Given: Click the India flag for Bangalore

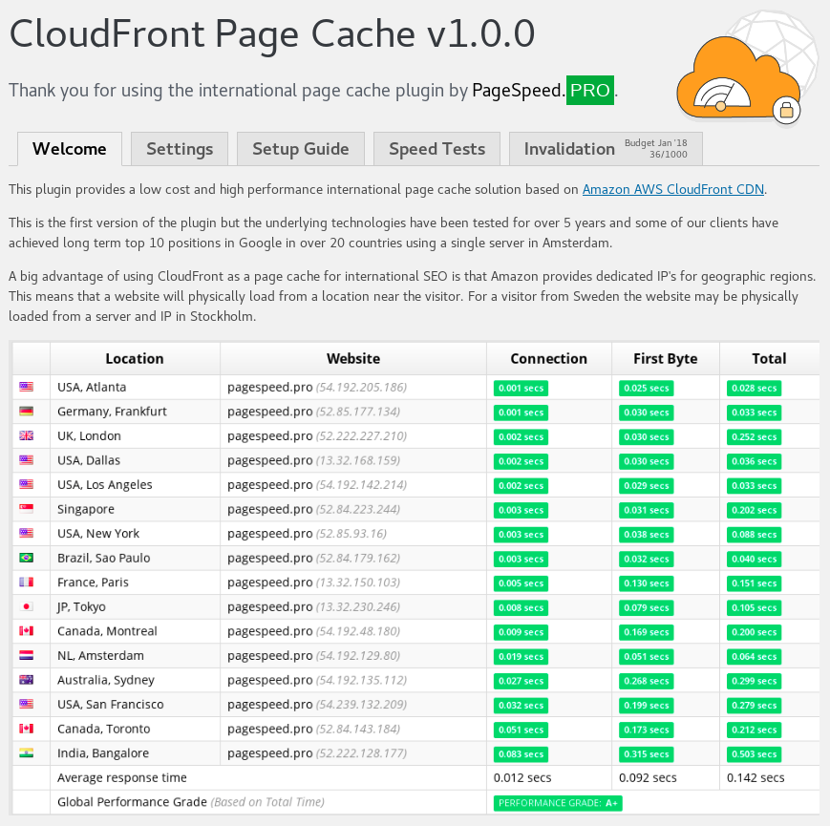Looking at the screenshot, I should click(x=26, y=753).
